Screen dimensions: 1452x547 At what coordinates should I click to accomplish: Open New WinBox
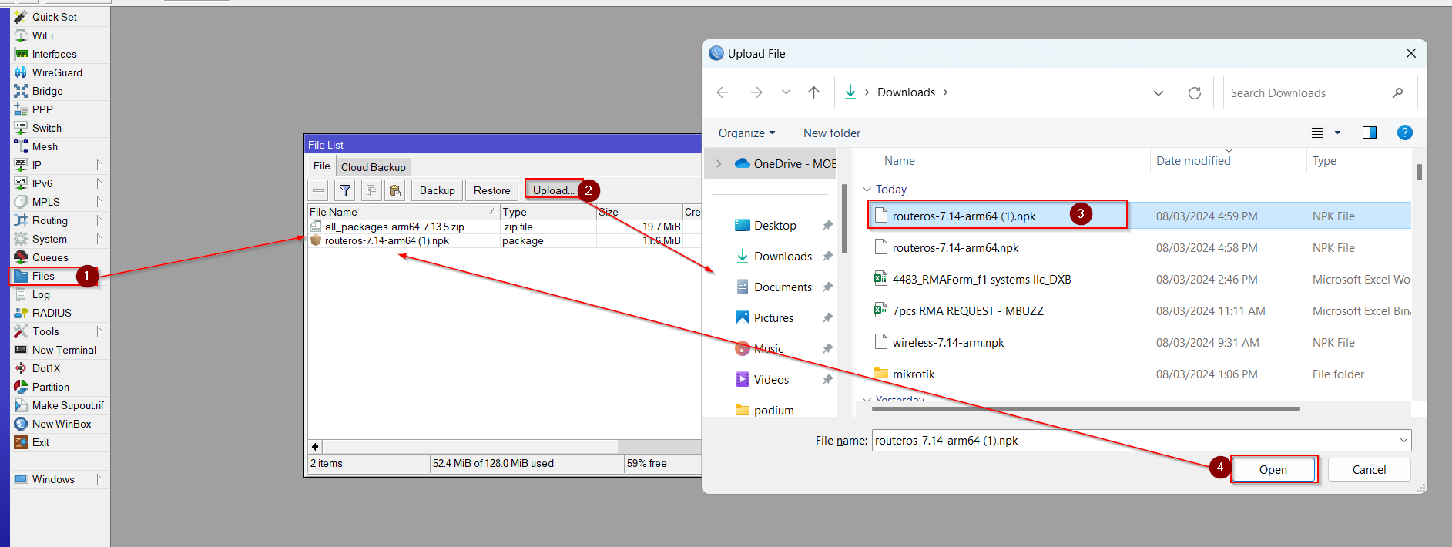point(62,424)
